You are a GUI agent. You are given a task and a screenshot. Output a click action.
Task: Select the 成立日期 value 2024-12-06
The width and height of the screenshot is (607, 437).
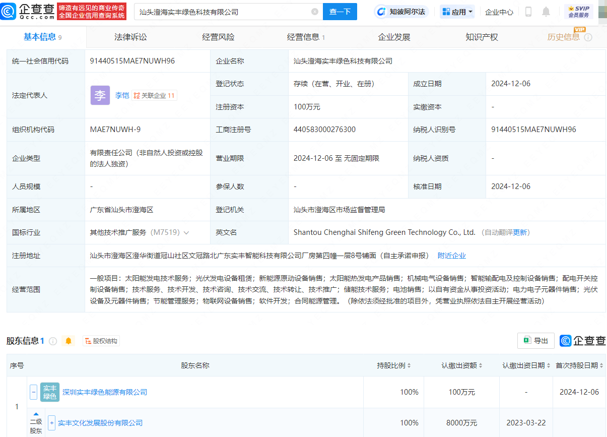511,84
